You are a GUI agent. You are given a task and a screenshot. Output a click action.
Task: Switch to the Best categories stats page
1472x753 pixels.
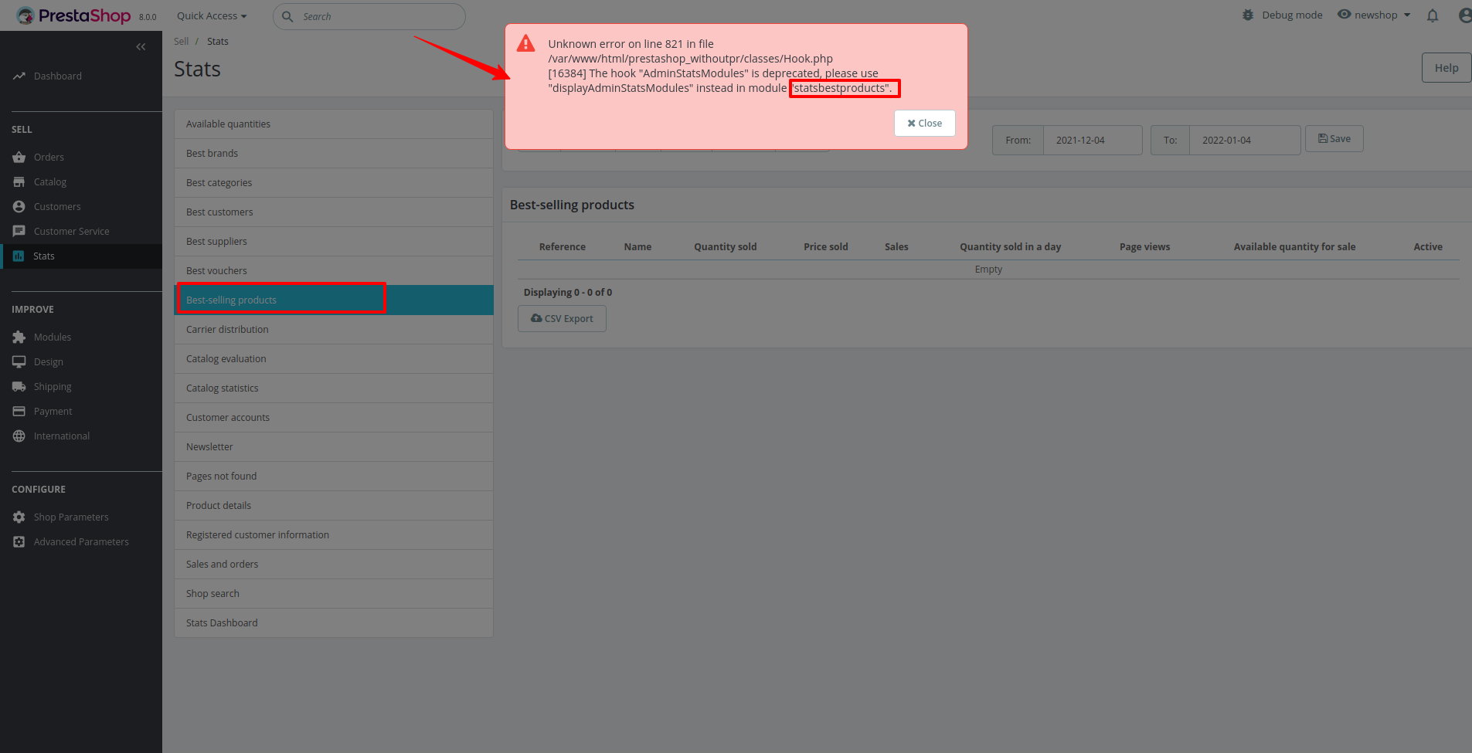[x=219, y=182]
